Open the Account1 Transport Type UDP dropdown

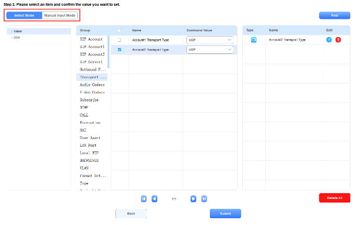point(209,40)
